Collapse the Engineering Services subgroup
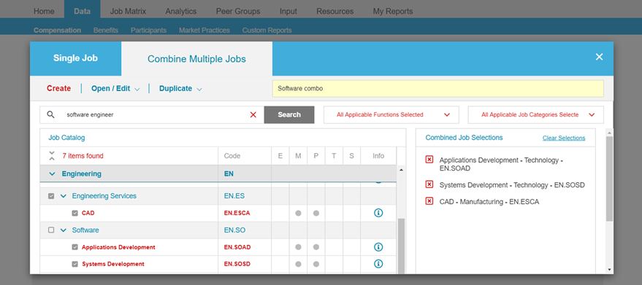This screenshot has width=642, height=285. 63,196
